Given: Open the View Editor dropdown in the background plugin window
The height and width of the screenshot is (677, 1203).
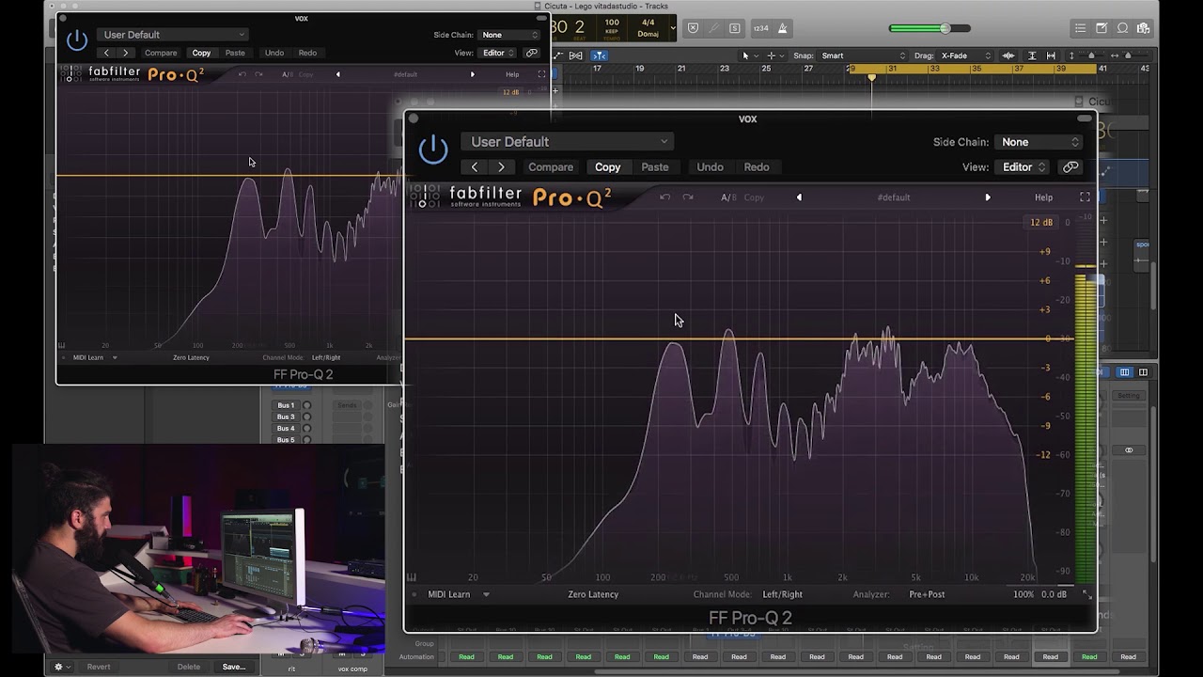Looking at the screenshot, I should pyautogui.click(x=498, y=53).
